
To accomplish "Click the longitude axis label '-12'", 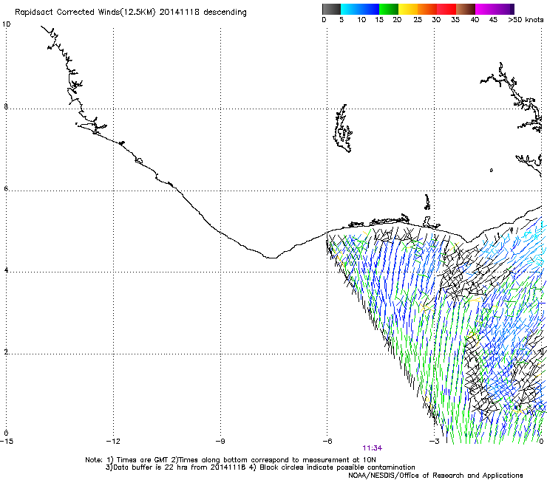I will pyautogui.click(x=113, y=442).
